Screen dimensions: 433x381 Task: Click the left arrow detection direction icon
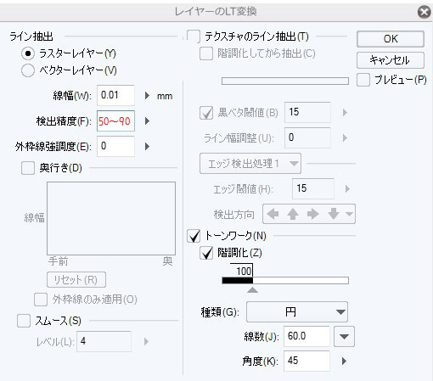tap(273, 214)
